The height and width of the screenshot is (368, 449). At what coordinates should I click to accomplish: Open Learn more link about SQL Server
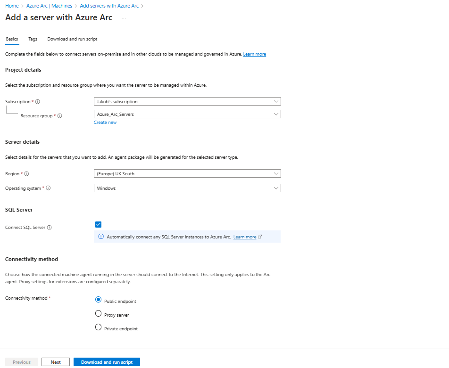[x=245, y=237]
